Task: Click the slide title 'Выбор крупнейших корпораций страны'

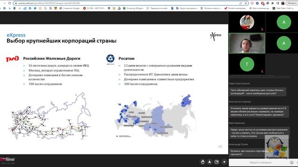Action: click(61, 41)
